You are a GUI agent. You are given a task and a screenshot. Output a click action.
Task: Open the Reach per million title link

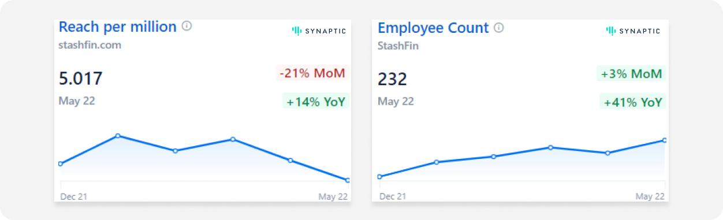[x=118, y=26]
